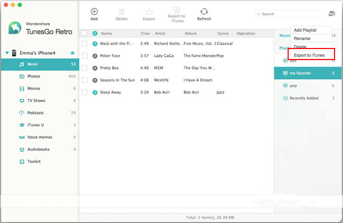Click the Refresh toolbar icon
The image size is (343, 223).
tap(204, 12)
